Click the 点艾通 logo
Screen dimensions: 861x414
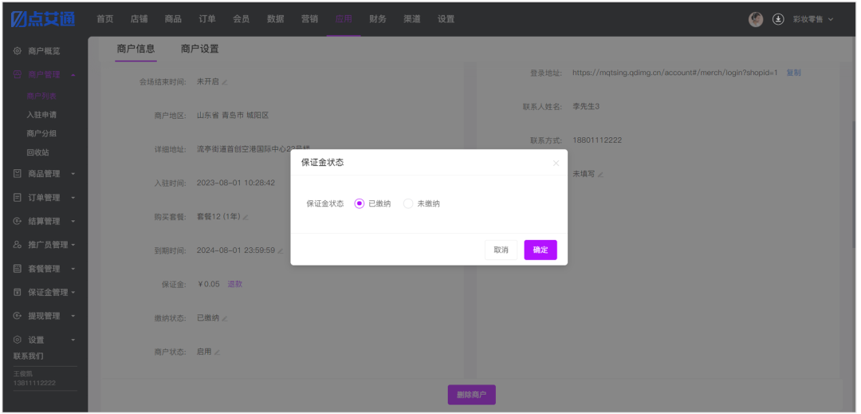pos(43,18)
